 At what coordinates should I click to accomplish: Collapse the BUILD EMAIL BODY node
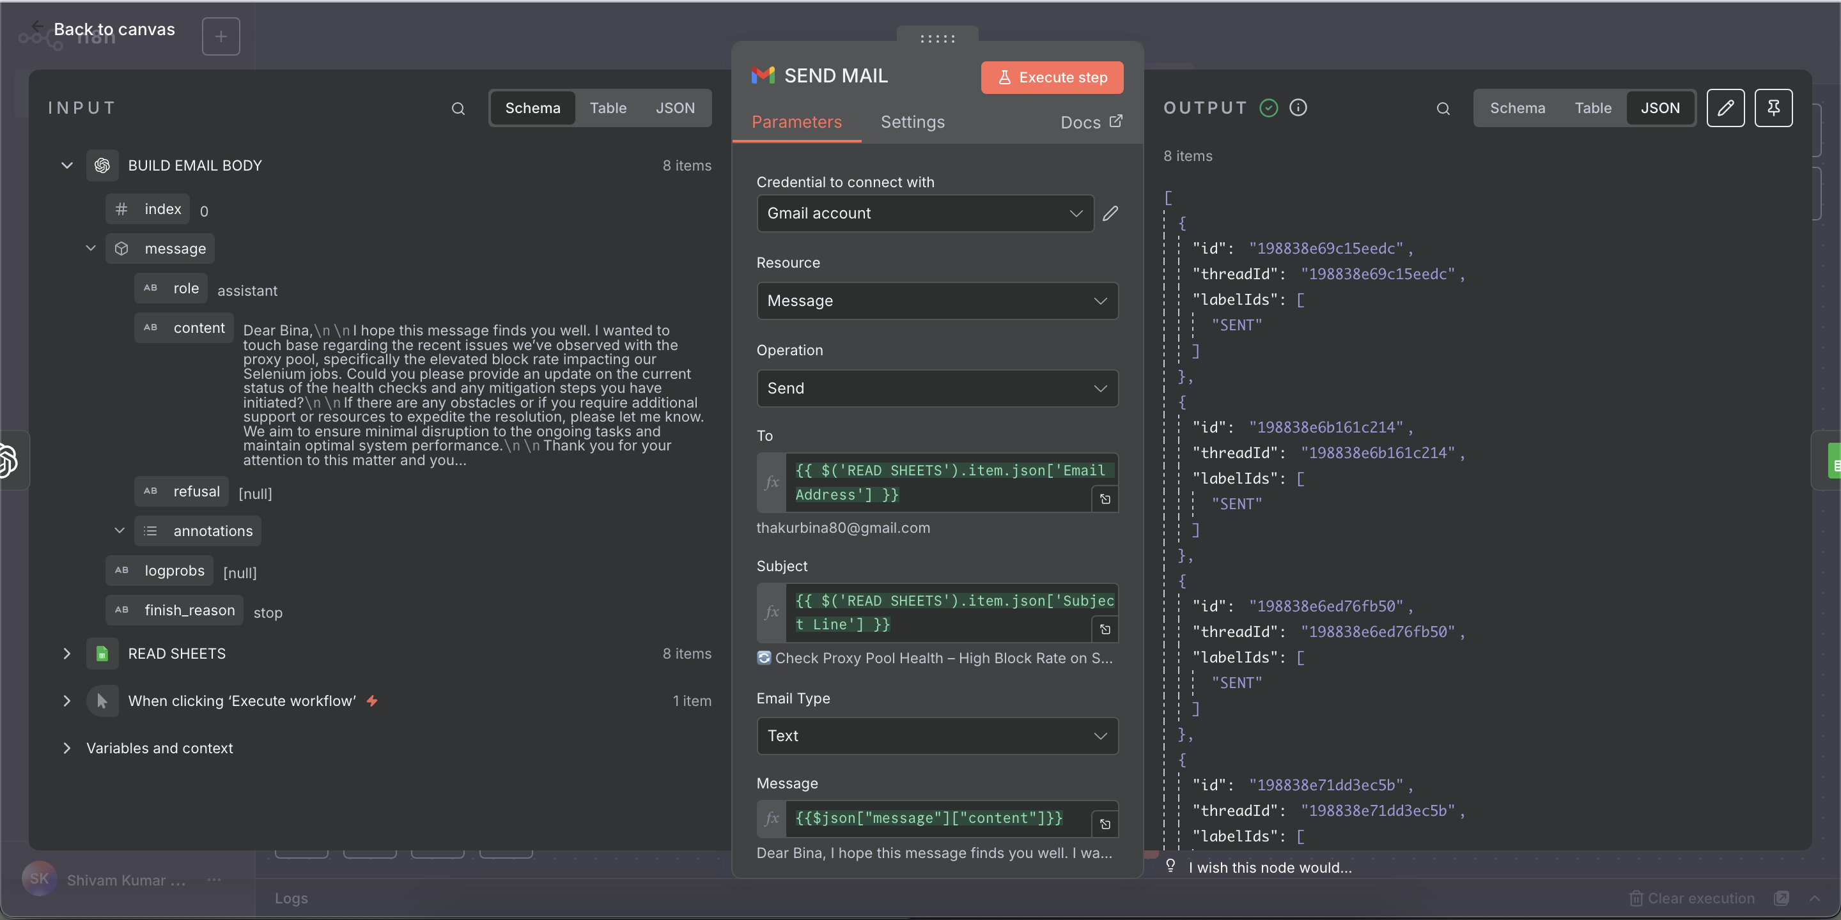pyautogui.click(x=66, y=165)
